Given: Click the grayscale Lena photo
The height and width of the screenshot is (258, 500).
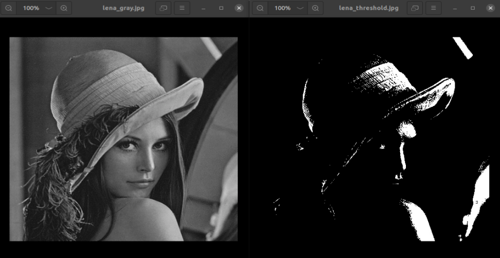Looking at the screenshot, I should [x=124, y=139].
